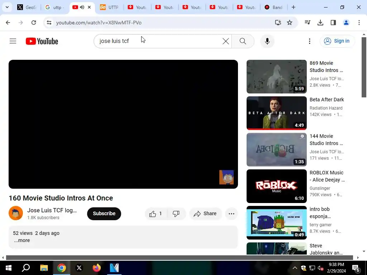Open Chrome downloads
The image size is (367, 275).
[x=320, y=23]
